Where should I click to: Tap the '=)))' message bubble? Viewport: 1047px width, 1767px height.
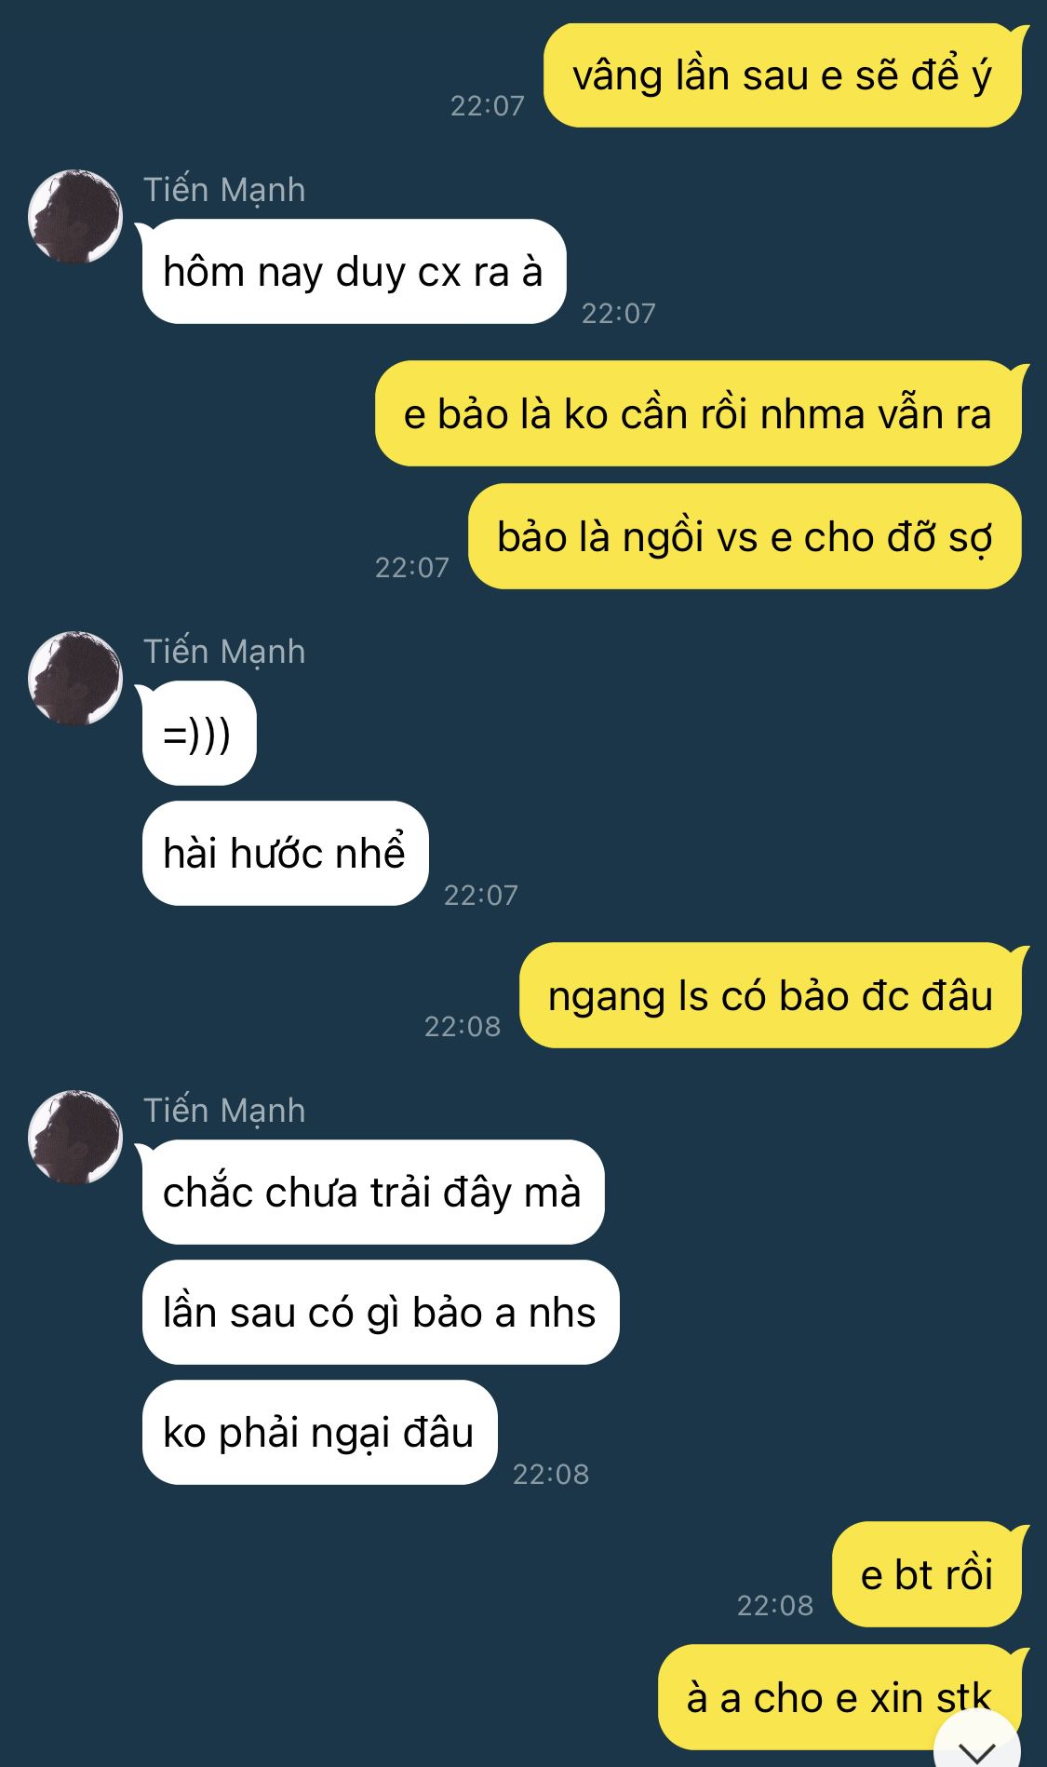pos(199,734)
